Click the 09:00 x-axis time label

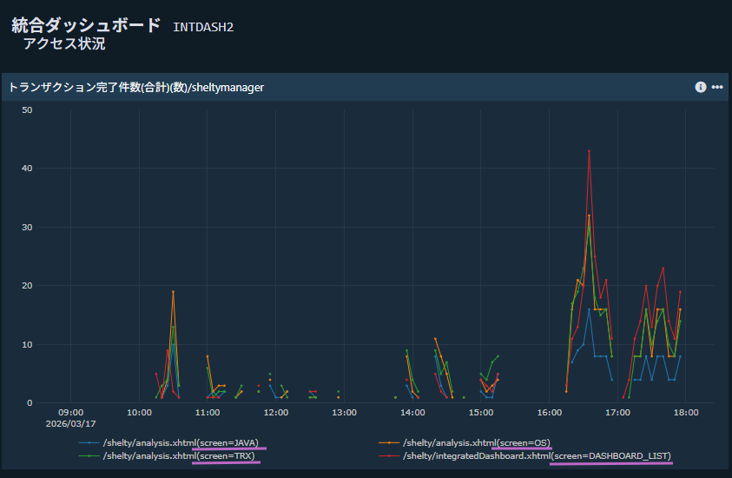70,412
